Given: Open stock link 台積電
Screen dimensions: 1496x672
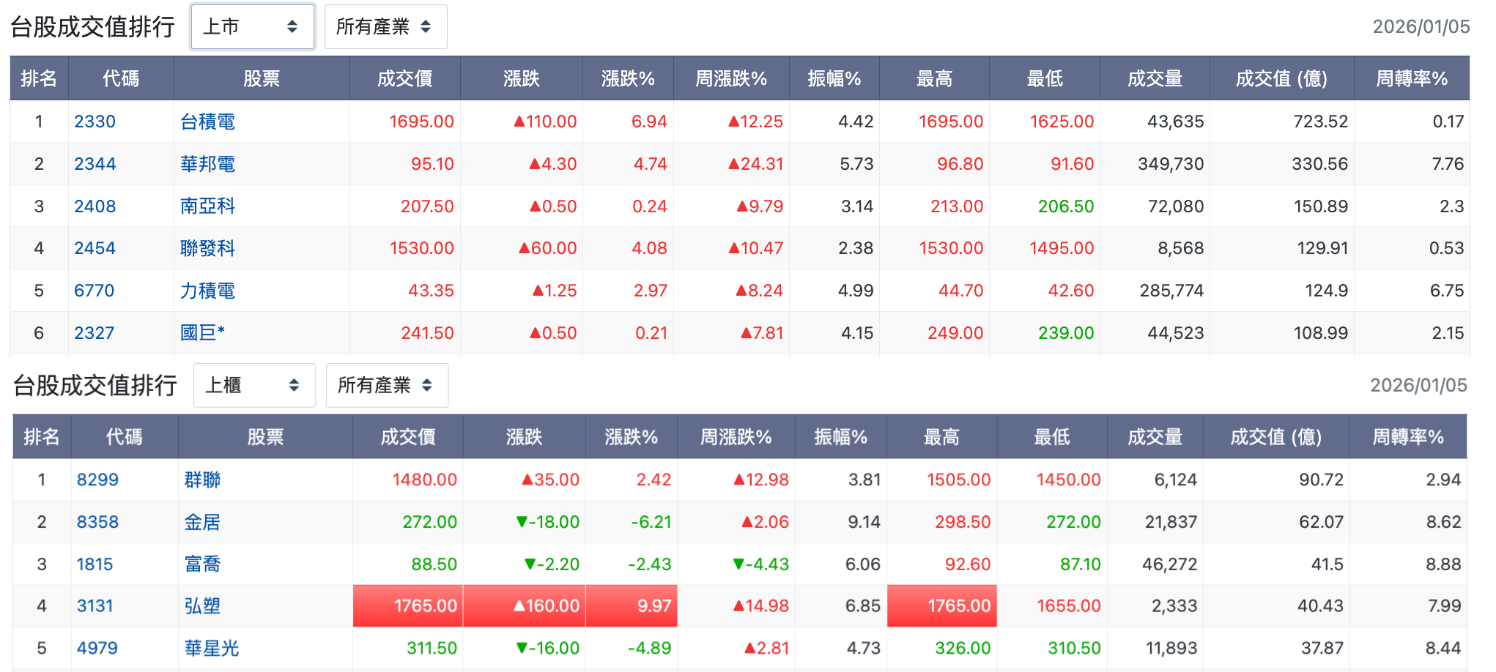Looking at the screenshot, I should pyautogui.click(x=208, y=122).
